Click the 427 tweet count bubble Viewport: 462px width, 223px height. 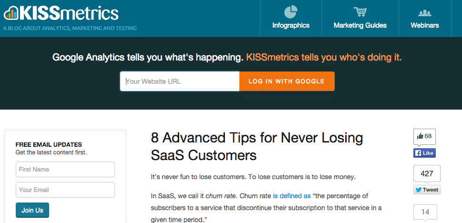[427, 174]
